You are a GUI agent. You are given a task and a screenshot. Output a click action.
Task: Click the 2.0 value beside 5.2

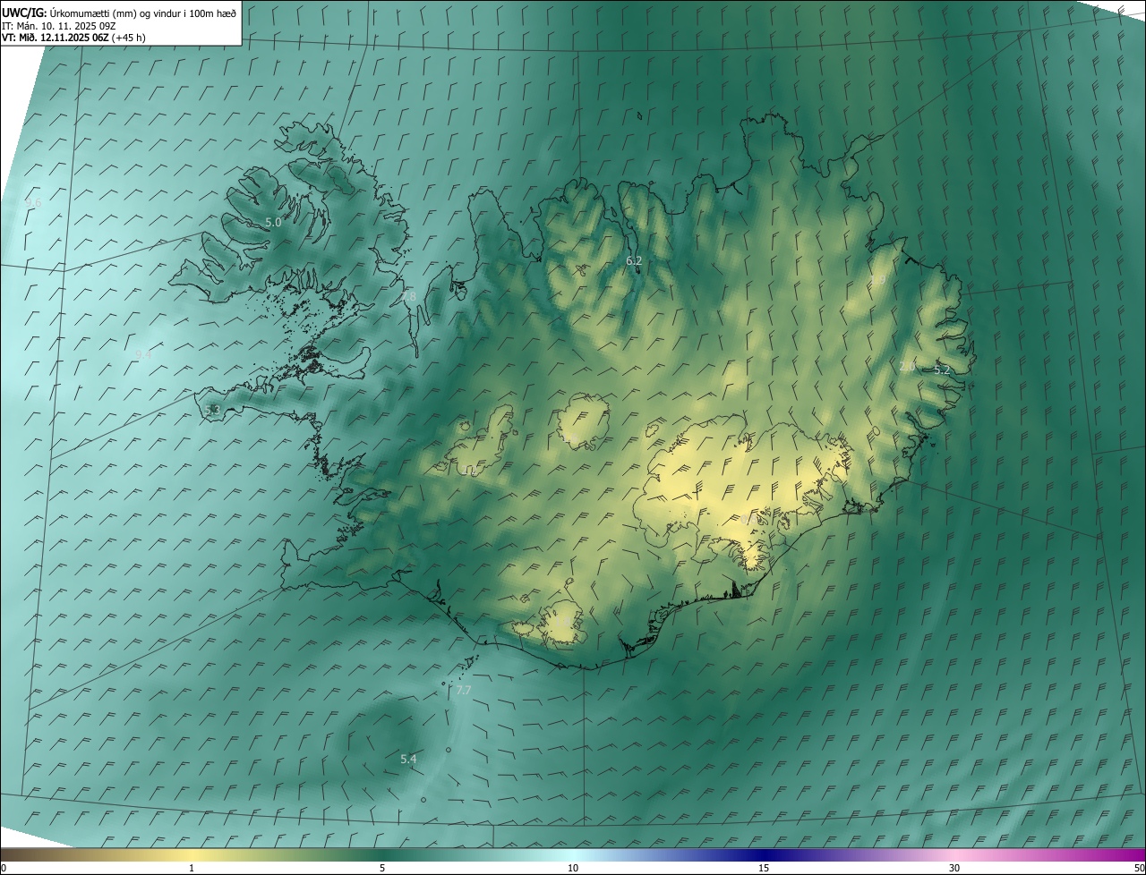click(x=907, y=366)
